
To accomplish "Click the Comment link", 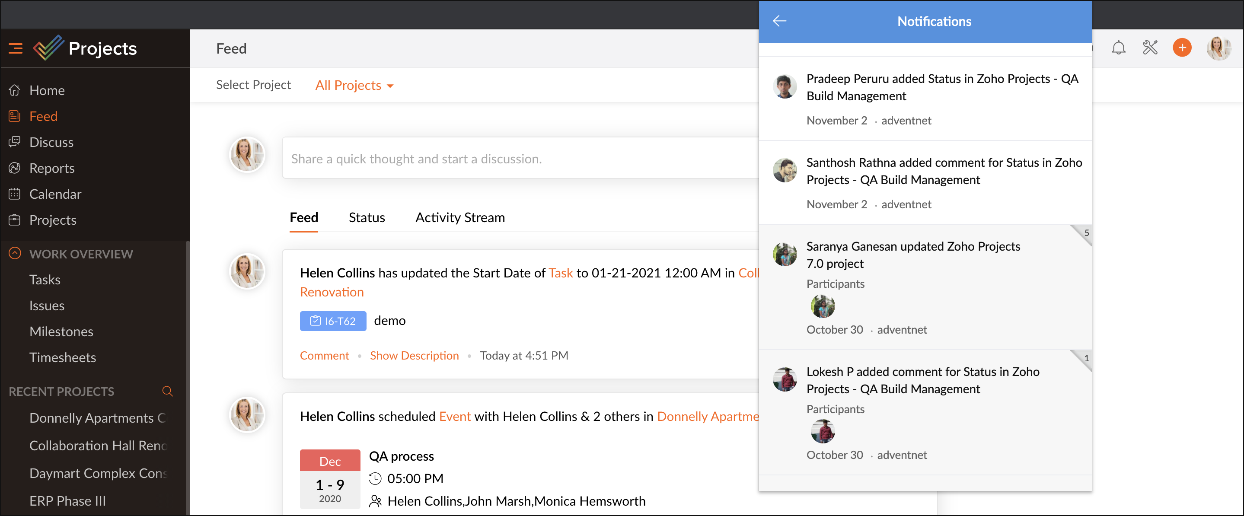I will (324, 355).
